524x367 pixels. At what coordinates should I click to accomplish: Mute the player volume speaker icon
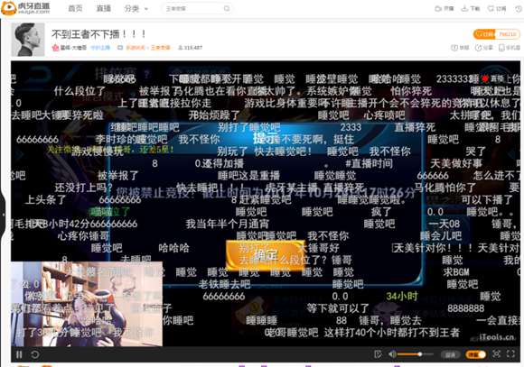coord(392,354)
